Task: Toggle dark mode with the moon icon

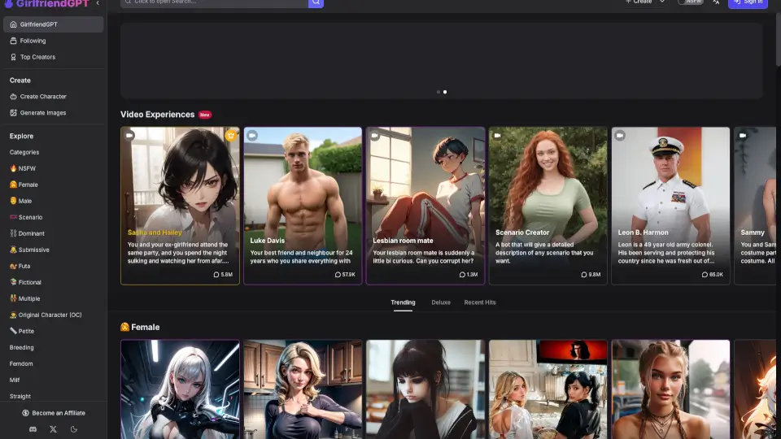Action: [x=74, y=429]
